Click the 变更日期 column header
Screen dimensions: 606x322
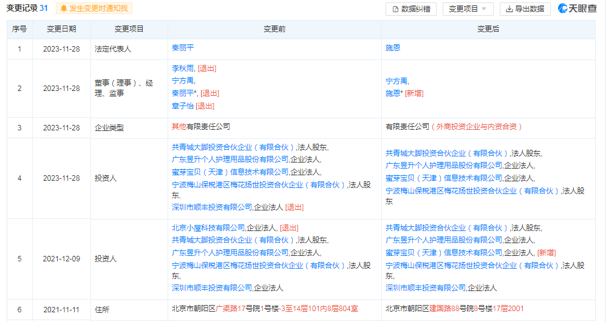61,29
